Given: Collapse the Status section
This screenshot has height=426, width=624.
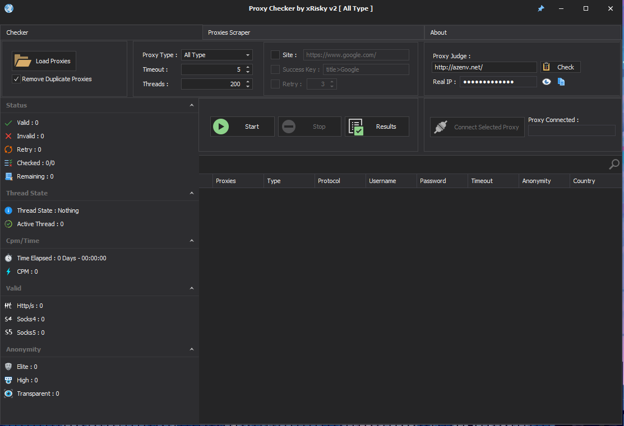Looking at the screenshot, I should point(192,105).
